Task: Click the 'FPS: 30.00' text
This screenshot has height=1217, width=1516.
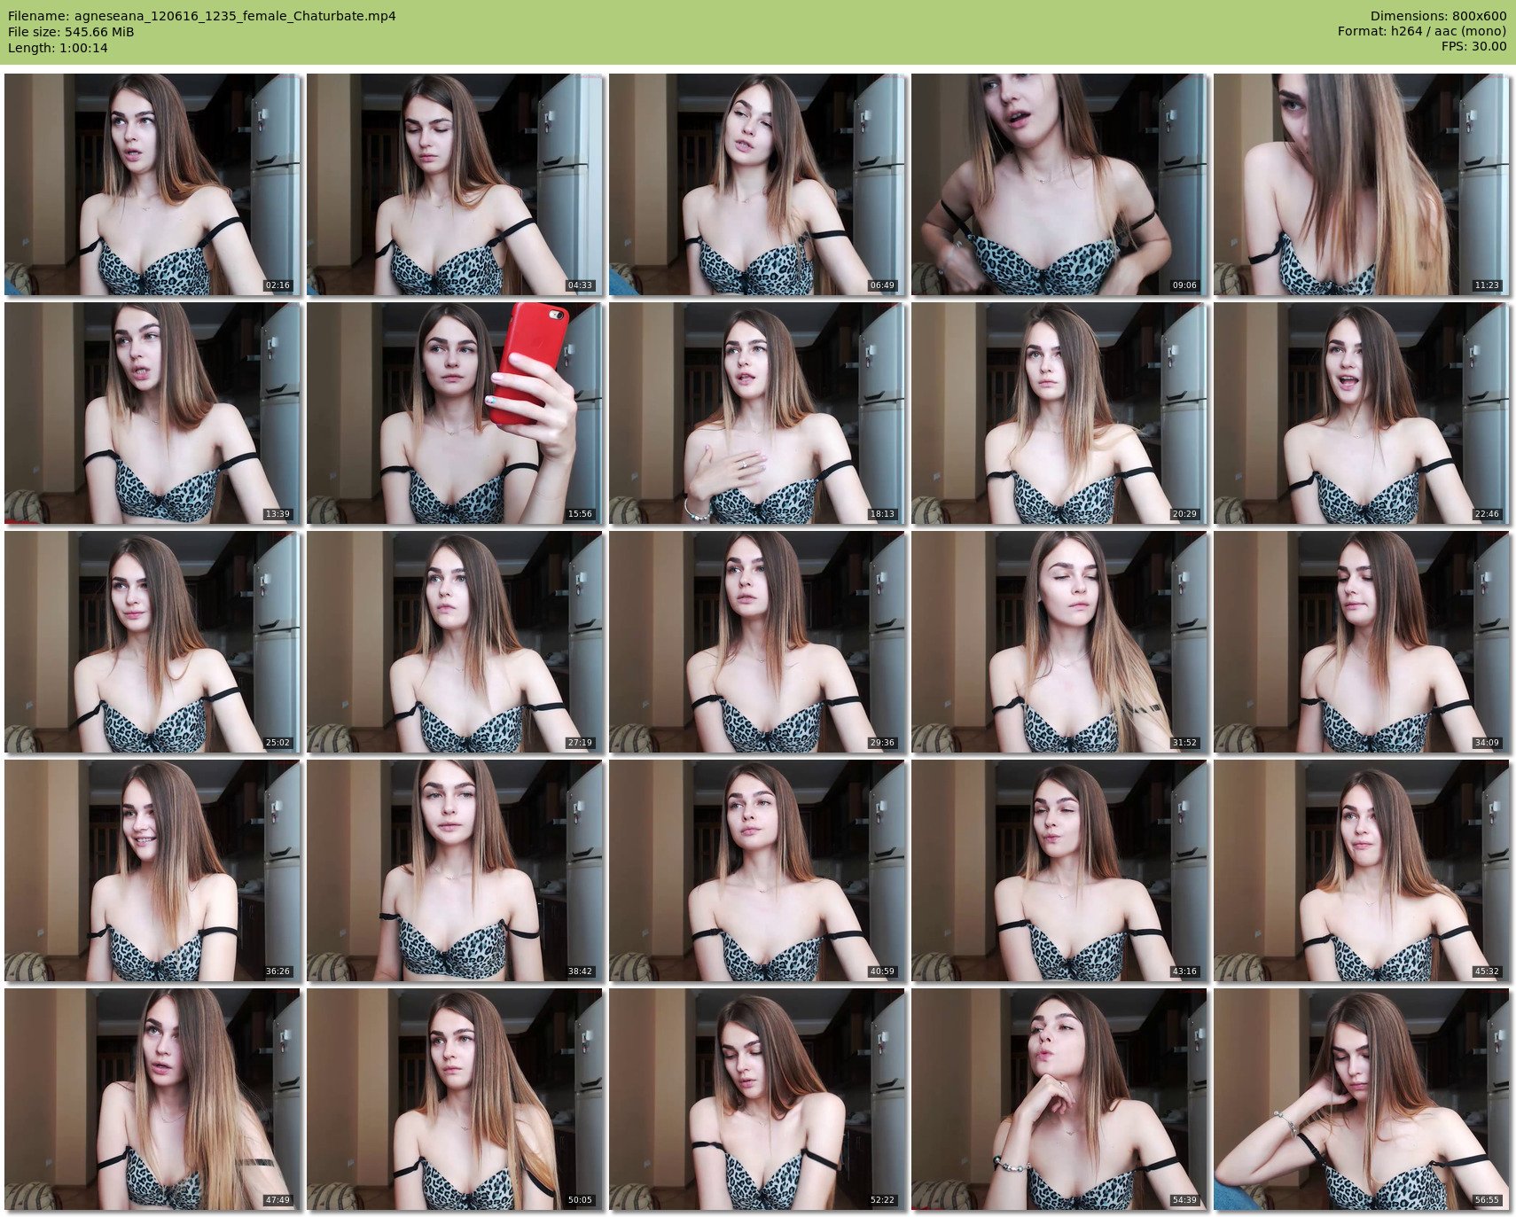Action: (x=1473, y=47)
